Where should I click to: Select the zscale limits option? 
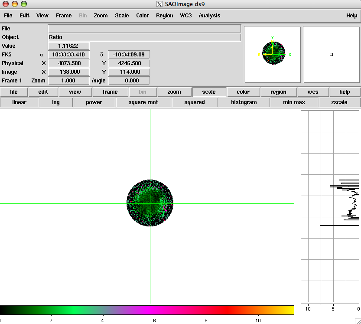(x=339, y=102)
